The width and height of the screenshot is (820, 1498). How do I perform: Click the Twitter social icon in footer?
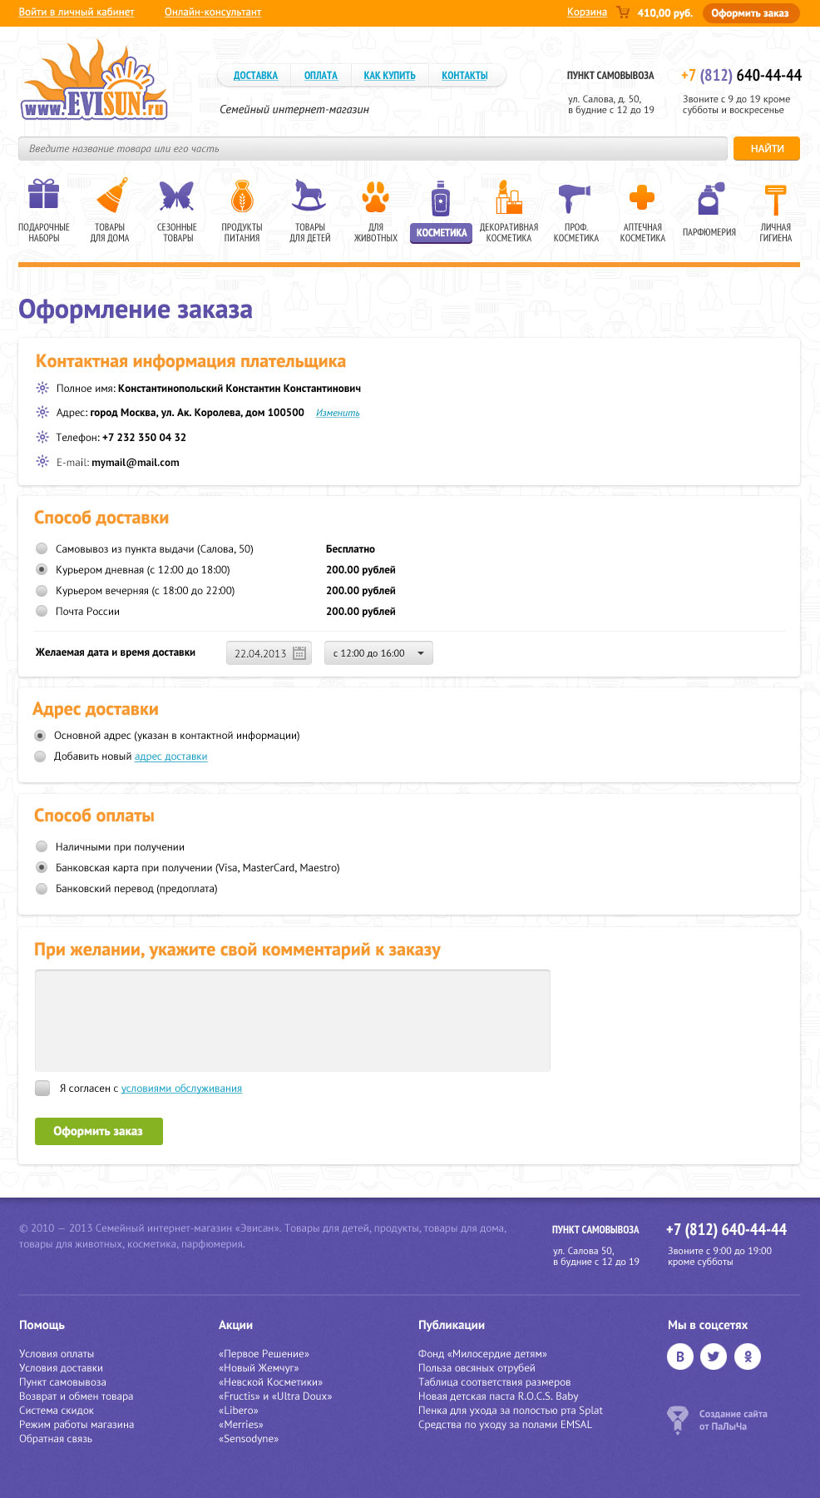click(x=714, y=1357)
